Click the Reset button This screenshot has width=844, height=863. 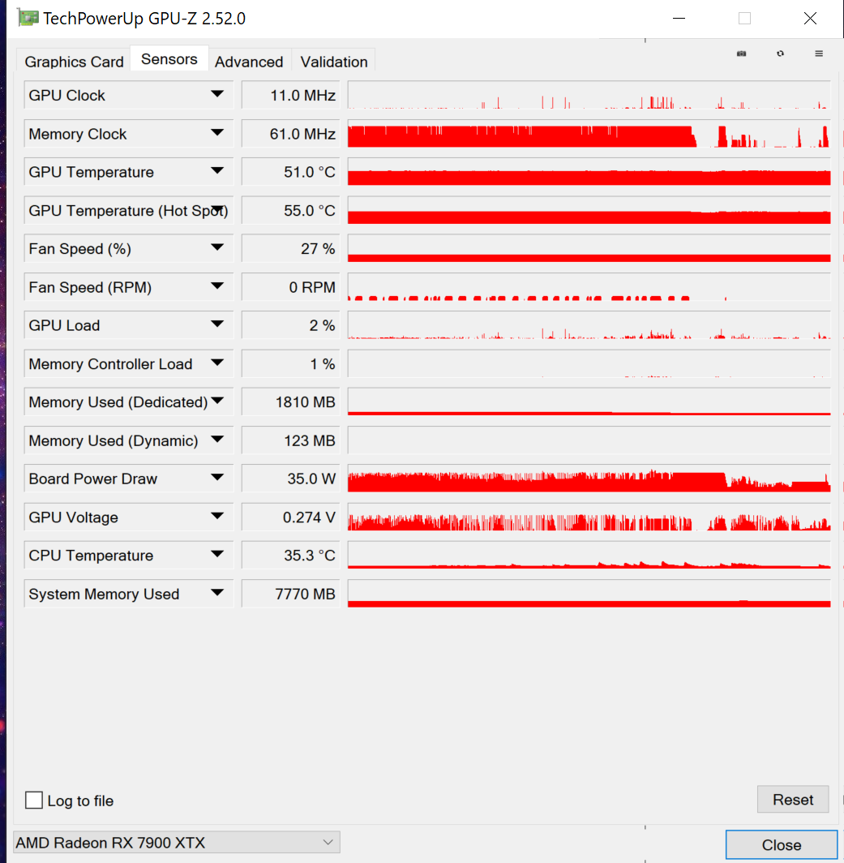pos(793,799)
